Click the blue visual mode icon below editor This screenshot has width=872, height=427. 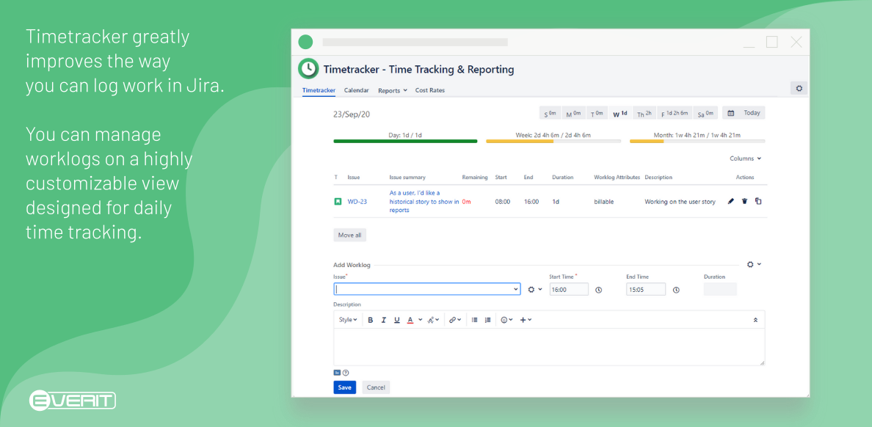tap(337, 373)
